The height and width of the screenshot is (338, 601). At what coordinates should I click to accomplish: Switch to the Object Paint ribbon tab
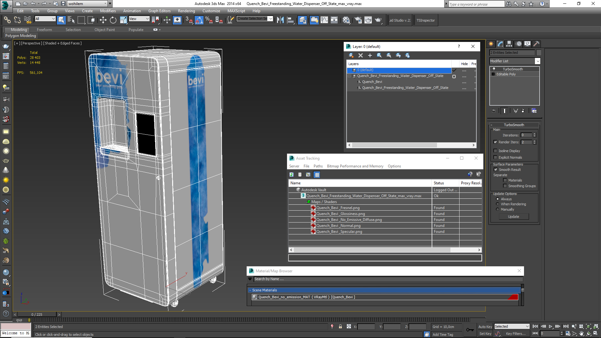tap(105, 30)
